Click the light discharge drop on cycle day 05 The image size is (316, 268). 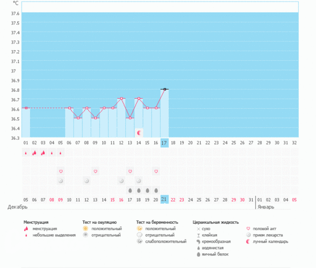(x=61, y=154)
